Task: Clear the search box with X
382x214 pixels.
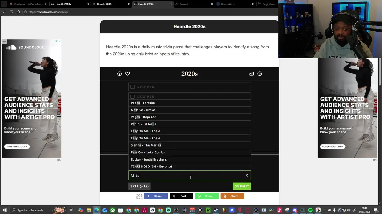Action: (x=247, y=175)
